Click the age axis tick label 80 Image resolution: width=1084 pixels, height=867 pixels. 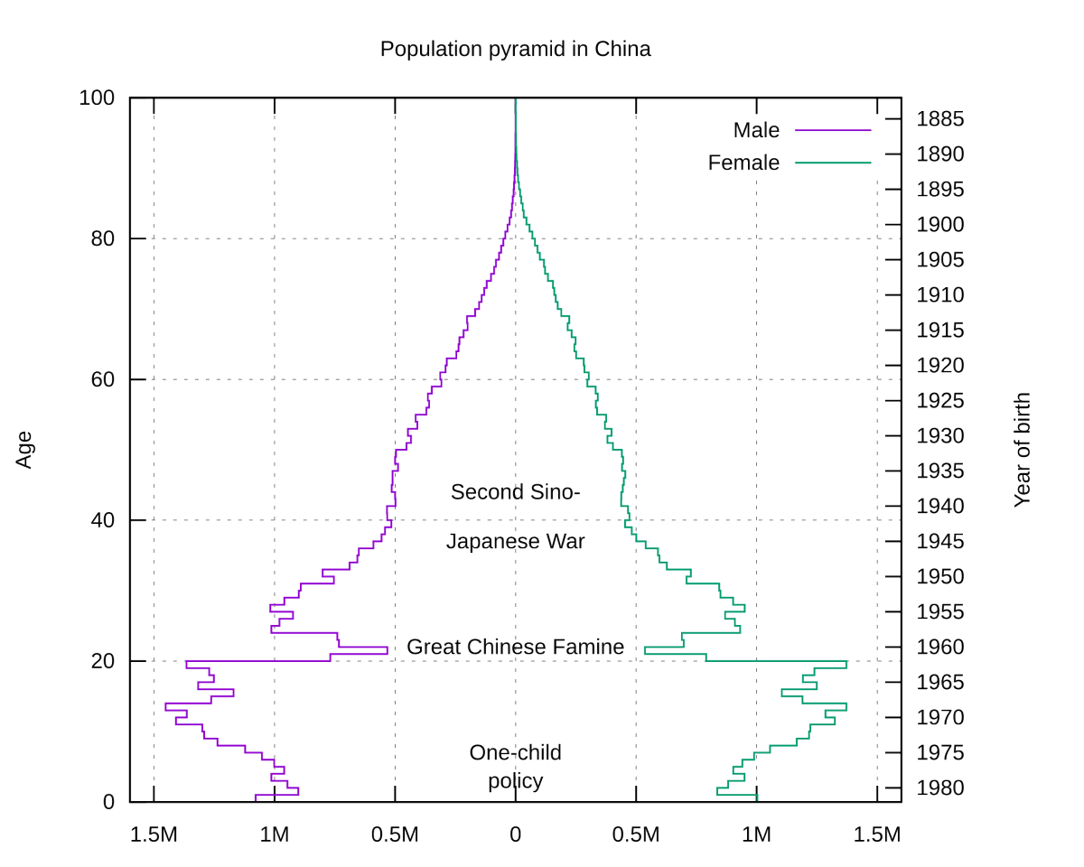tap(103, 238)
